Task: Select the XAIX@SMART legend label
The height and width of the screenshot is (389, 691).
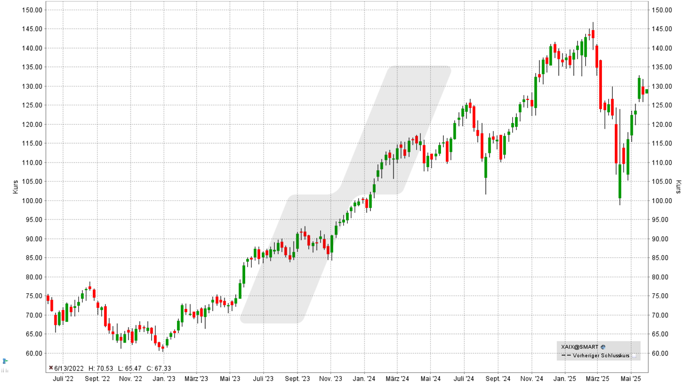Action: pos(579,347)
